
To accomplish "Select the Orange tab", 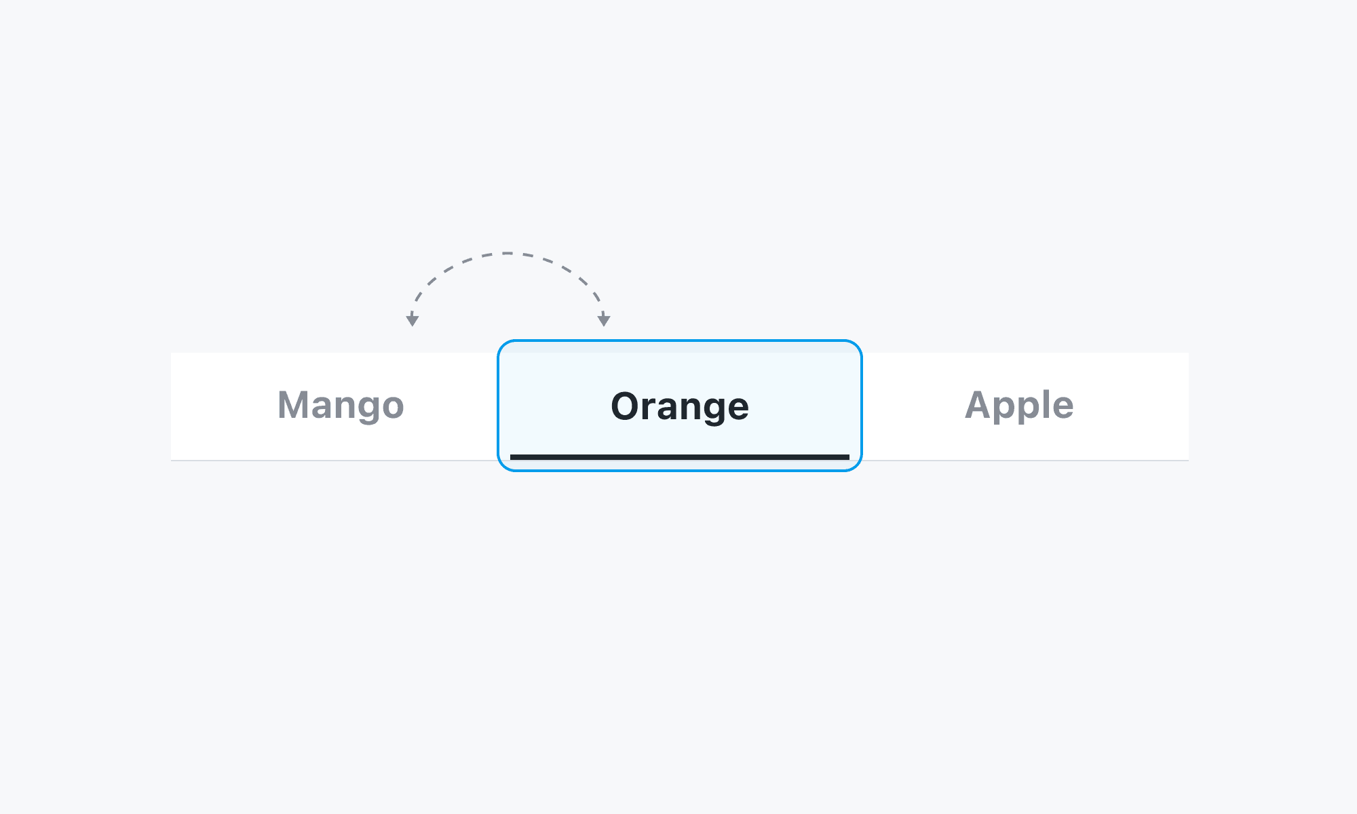I will [x=679, y=406].
